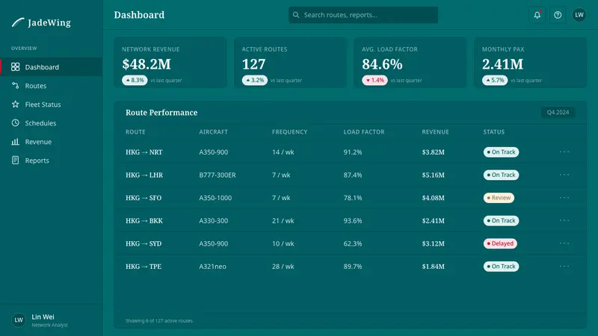Image resolution: width=598 pixels, height=336 pixels.
Task: Open more options for HKG → SFO row
Action: [x=564, y=198]
